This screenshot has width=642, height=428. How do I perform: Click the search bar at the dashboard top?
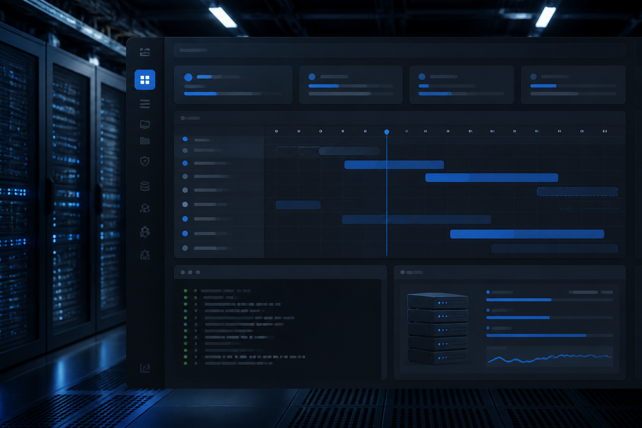click(400, 50)
